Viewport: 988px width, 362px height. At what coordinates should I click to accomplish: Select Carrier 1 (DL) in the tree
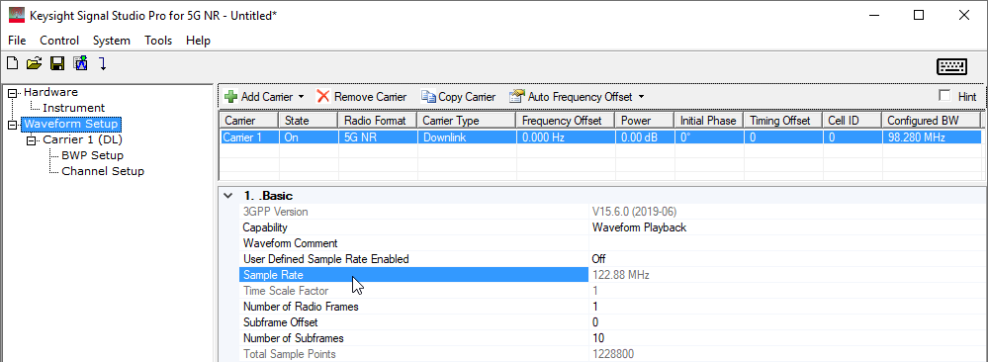click(82, 139)
